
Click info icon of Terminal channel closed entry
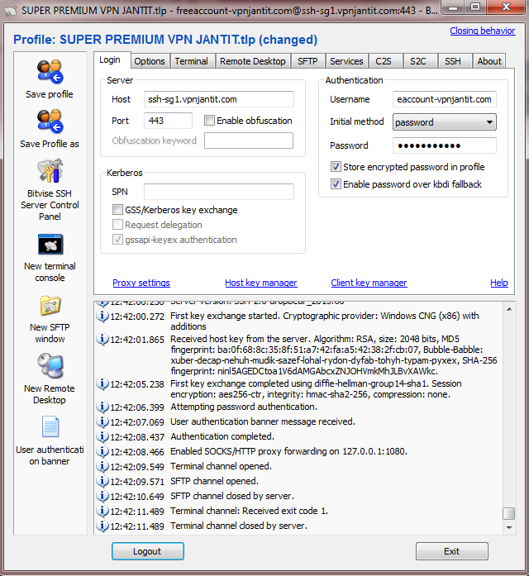click(102, 526)
